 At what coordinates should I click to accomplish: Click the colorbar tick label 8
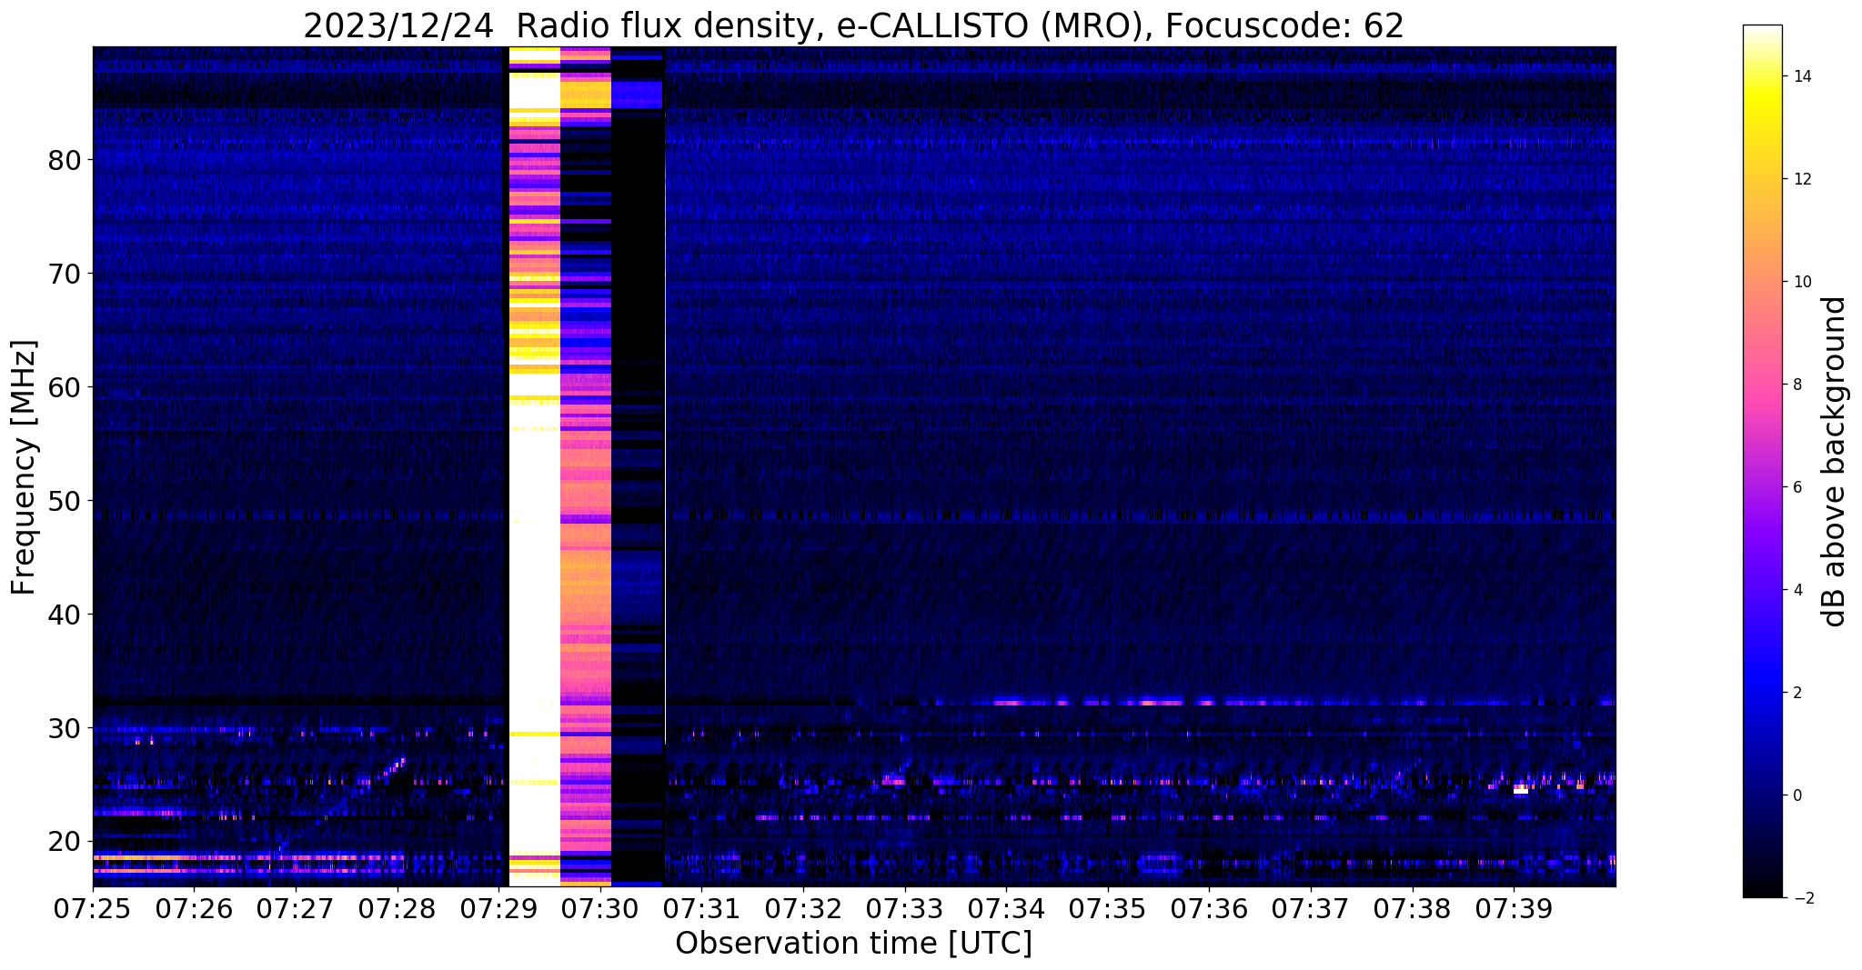click(1797, 385)
